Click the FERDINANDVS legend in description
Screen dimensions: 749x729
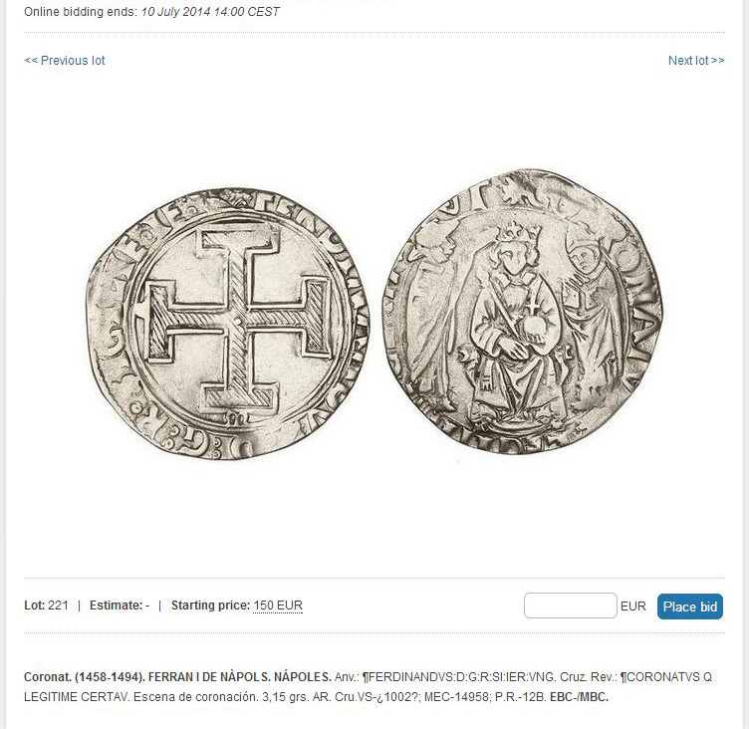coord(458,677)
